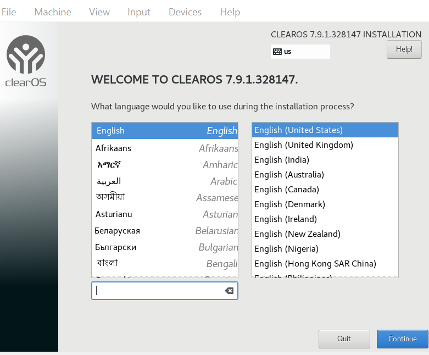Choose English (United States) locale

325,130
